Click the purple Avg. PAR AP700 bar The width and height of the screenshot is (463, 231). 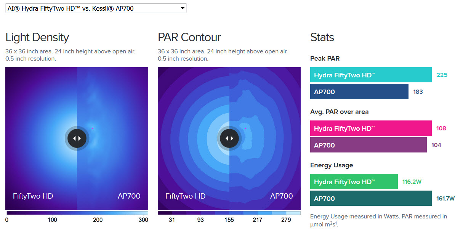tap(368, 145)
